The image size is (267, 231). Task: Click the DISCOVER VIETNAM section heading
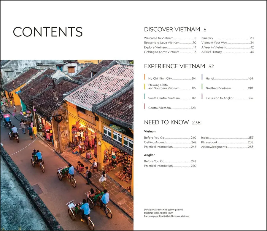tap(172, 30)
